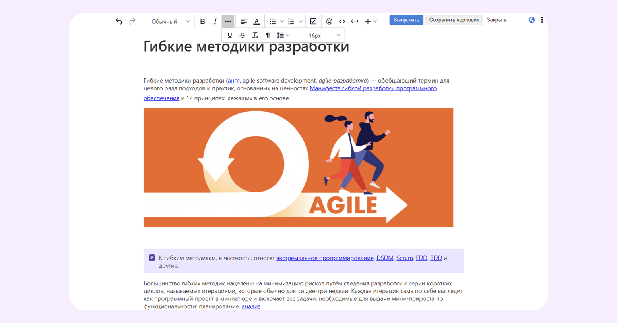Clear text formatting with the Tx icon
This screenshot has height=323, width=617.
pyautogui.click(x=255, y=35)
